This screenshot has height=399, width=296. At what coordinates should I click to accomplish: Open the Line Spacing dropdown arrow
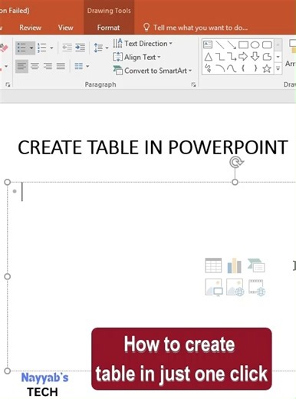point(107,48)
